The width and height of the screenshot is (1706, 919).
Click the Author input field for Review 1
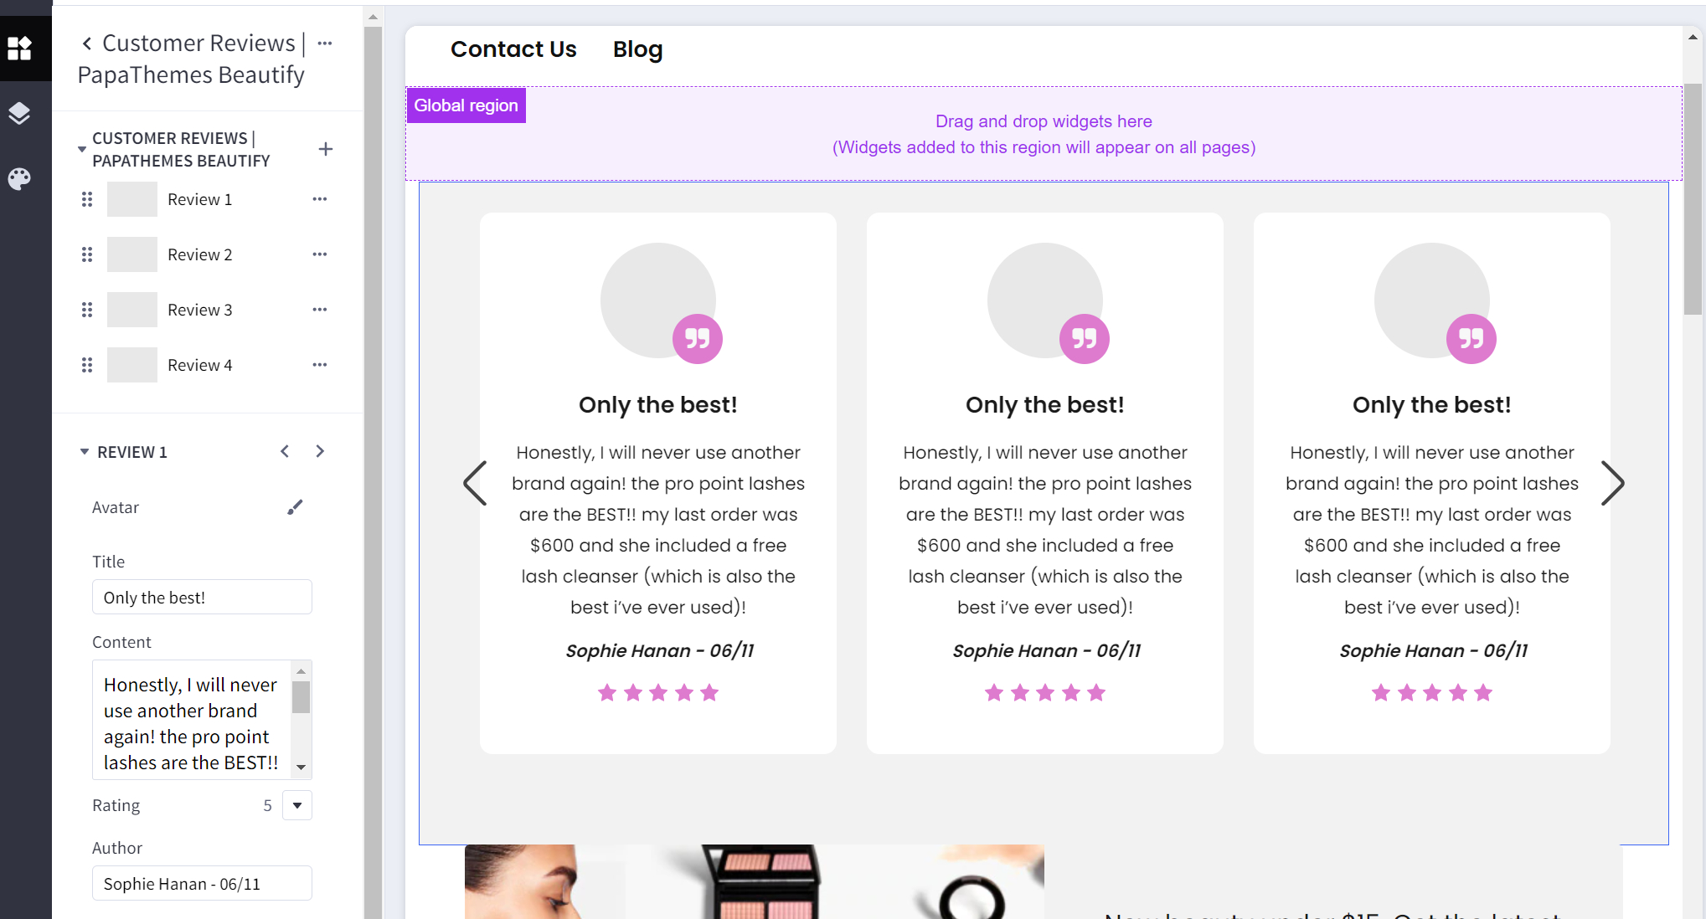point(200,884)
